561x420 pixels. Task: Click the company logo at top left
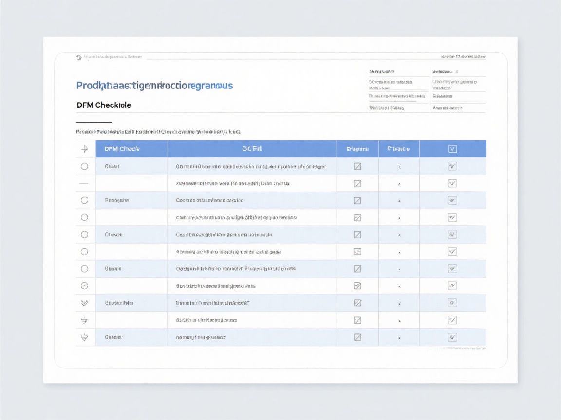tap(79, 57)
